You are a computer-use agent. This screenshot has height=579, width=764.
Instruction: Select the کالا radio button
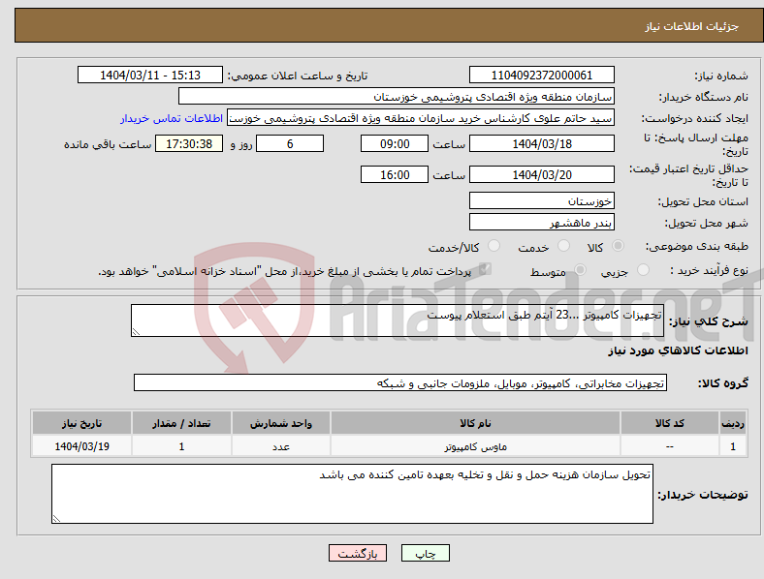[x=618, y=246]
